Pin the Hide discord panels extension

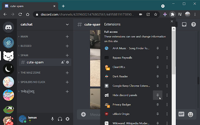[x=157, y=95]
